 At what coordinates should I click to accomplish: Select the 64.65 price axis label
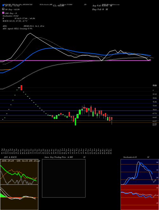pyautogui.click(x=155, y=117)
